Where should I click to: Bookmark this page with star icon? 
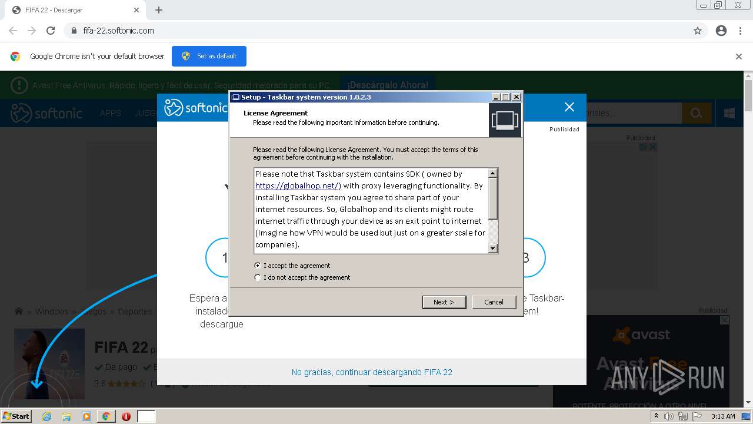[698, 31]
